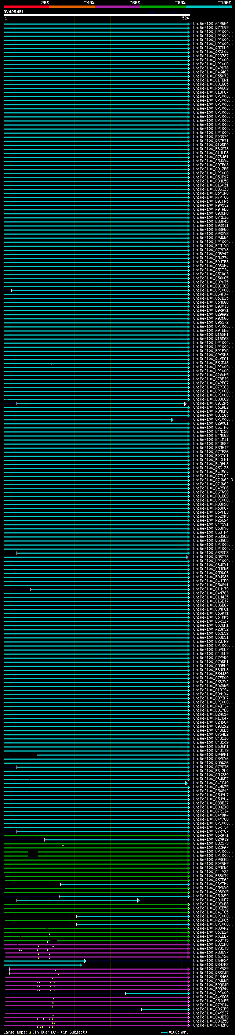Select the UniRef100_P55072 label
235x1035 pixels.
210,76
